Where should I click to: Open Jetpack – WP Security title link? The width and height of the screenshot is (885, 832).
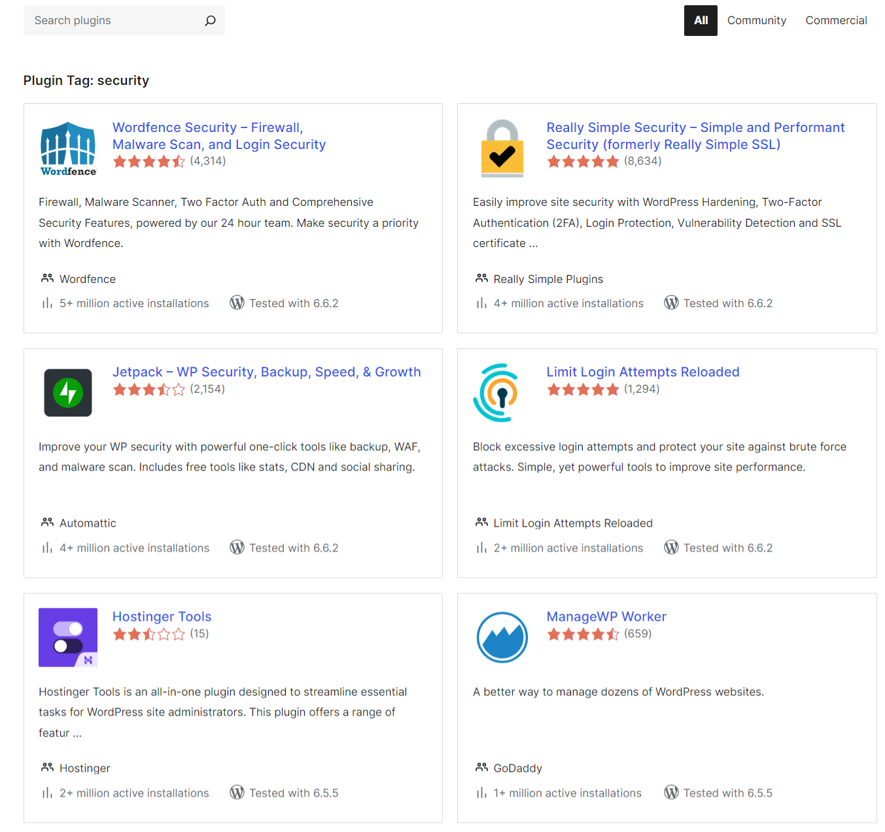tap(266, 372)
